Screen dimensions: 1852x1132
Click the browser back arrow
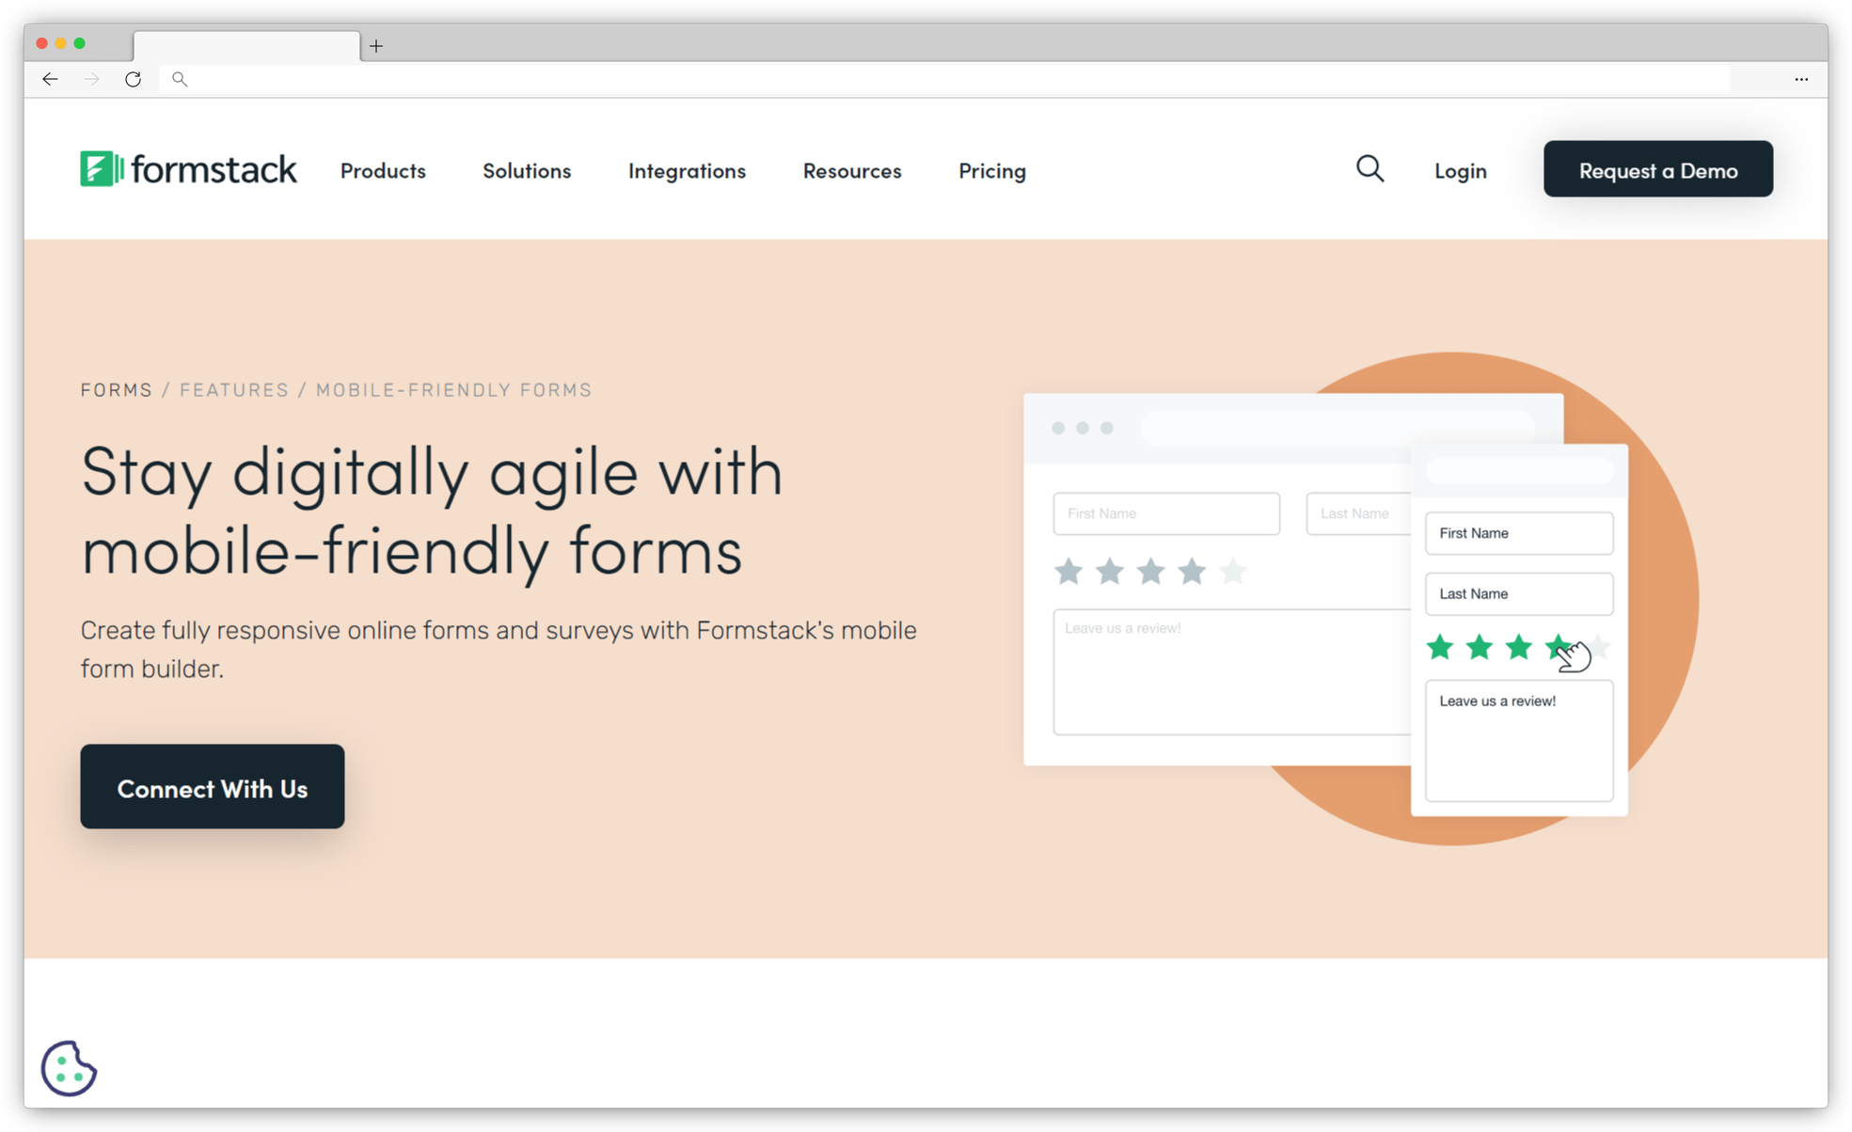50,79
